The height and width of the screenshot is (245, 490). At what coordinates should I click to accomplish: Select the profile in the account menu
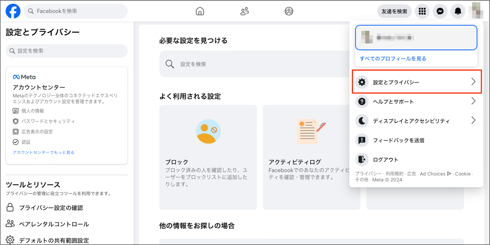[x=416, y=38]
